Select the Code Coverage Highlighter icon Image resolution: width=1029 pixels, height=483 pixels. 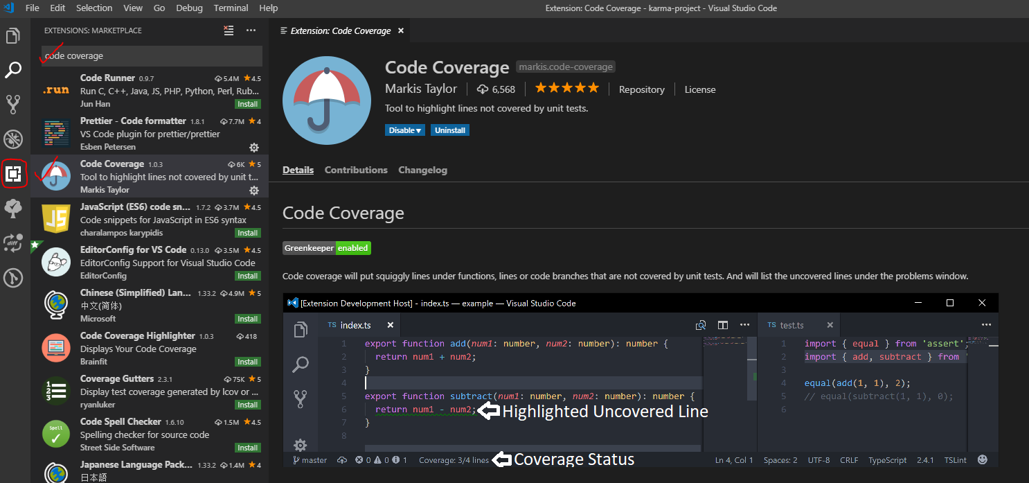pyautogui.click(x=56, y=348)
